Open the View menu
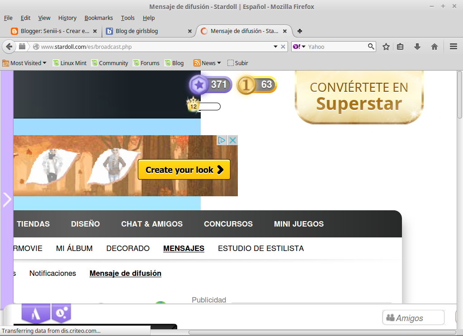Image resolution: width=463 pixels, height=336 pixels. pos(44,18)
